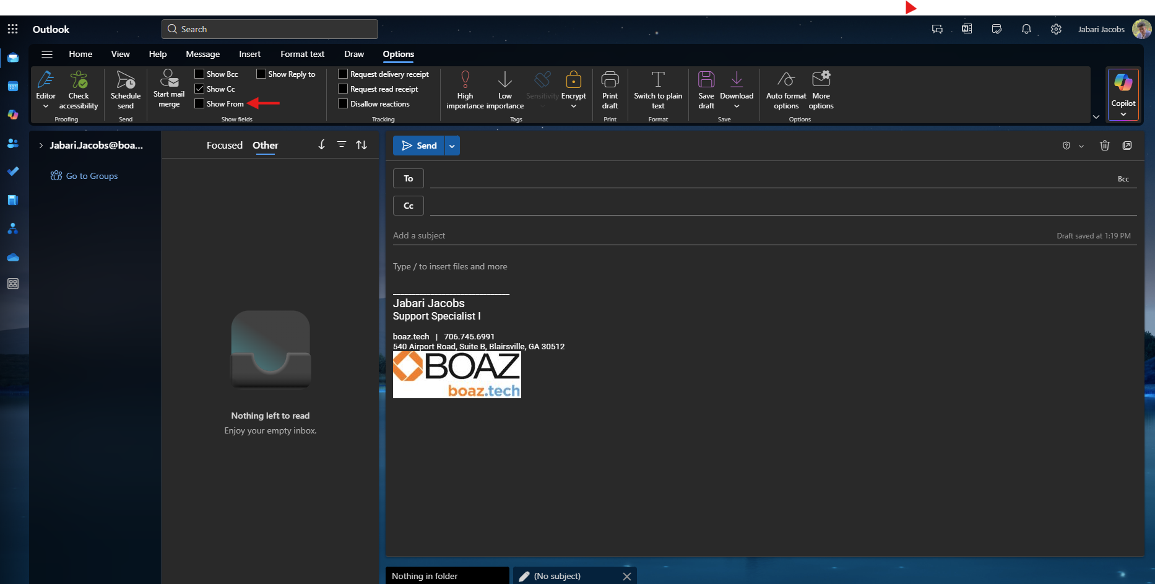
Task: Select the Focused inbox tab
Action: pos(224,146)
